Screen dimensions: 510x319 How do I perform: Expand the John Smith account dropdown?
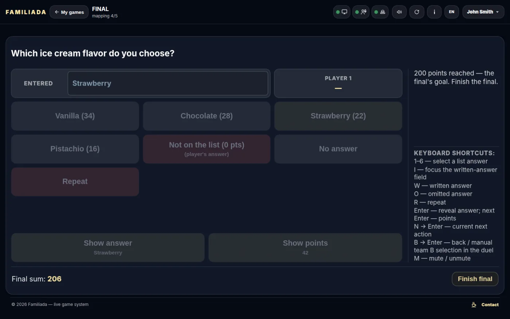483,12
